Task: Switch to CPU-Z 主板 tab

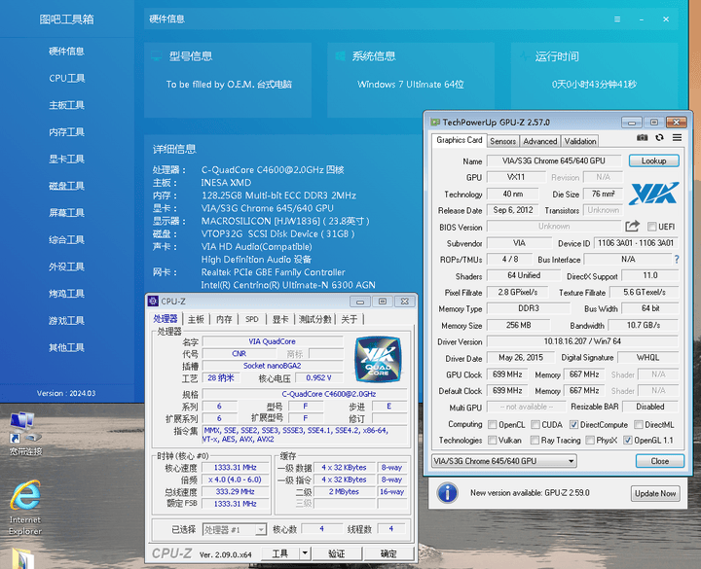Action: coord(196,319)
